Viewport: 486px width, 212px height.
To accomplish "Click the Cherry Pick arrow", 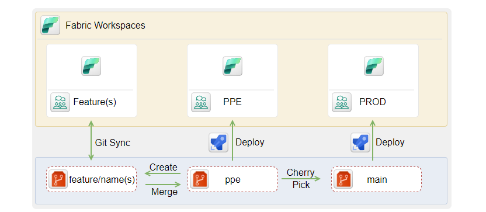I will pos(301,179).
